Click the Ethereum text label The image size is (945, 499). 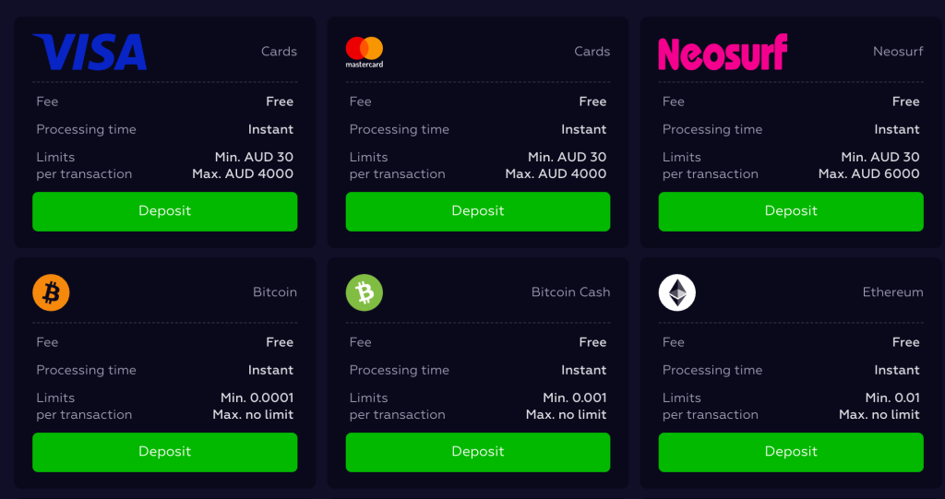(x=892, y=292)
